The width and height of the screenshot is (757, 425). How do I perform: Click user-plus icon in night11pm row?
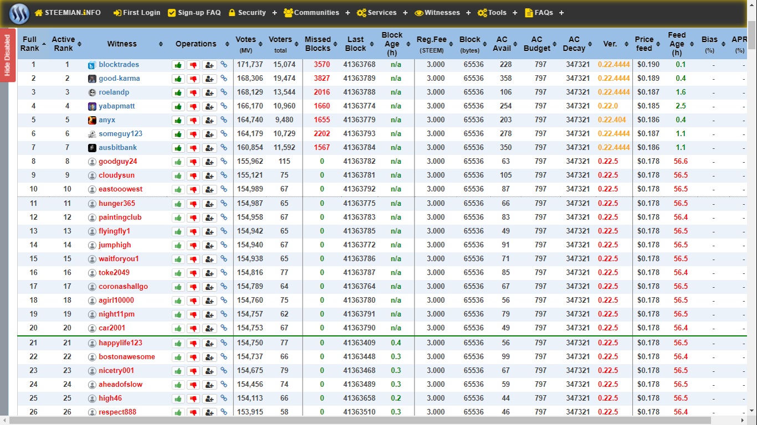point(209,315)
